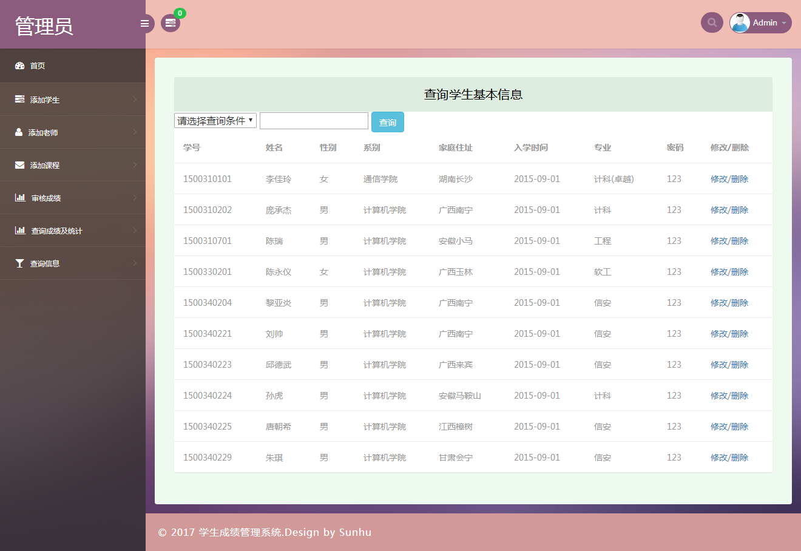801x551 pixels.
Task: Click 修改/删除 for student 李佳玲
Action: pos(729,179)
